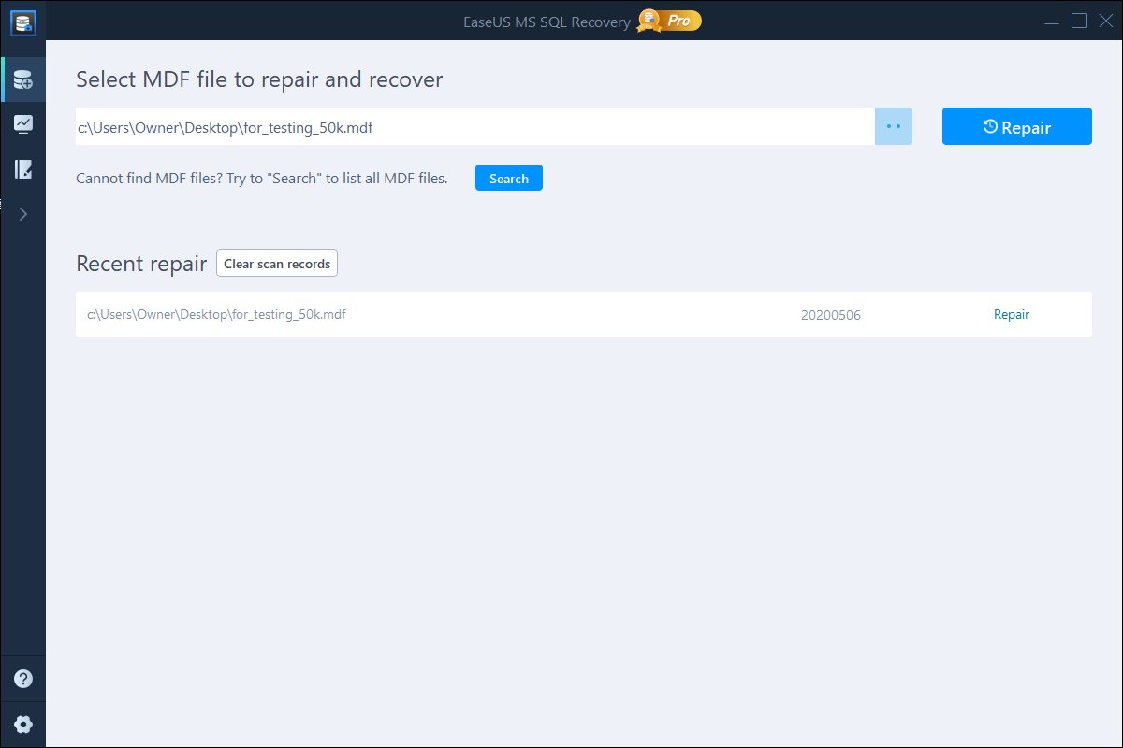Clear scan records in Recent repair

[277, 264]
